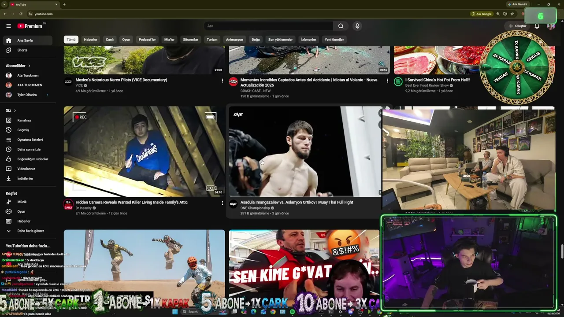Screen dimensions: 564x317
Task: Open Tyler Oliveira subscription channel
Action: point(26,95)
